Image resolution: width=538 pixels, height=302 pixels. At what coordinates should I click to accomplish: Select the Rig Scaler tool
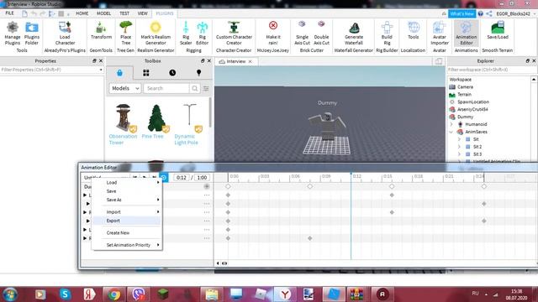tap(186, 34)
